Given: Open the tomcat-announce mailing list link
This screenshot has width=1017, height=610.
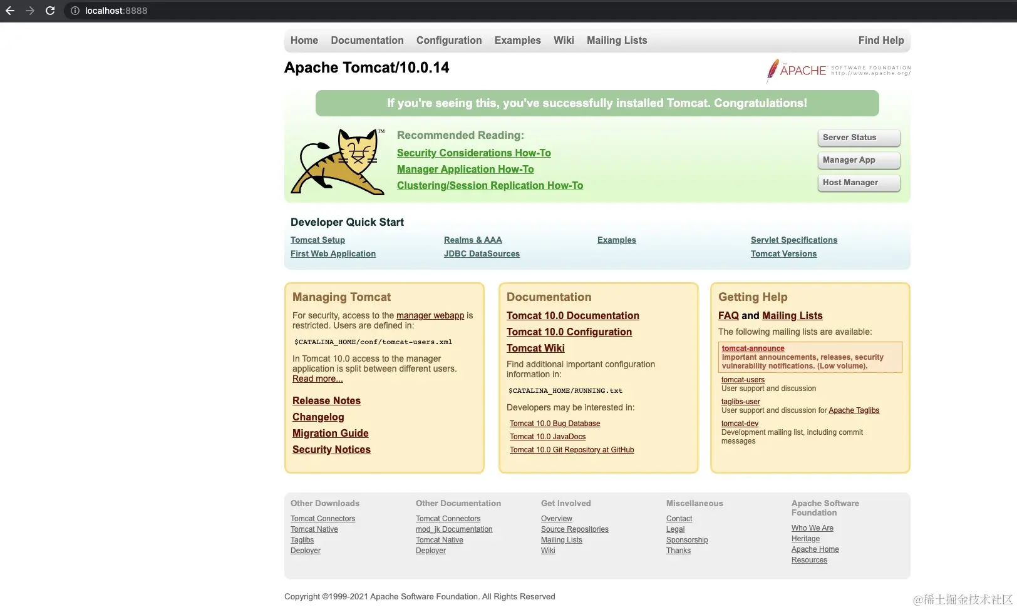Looking at the screenshot, I should (x=753, y=348).
